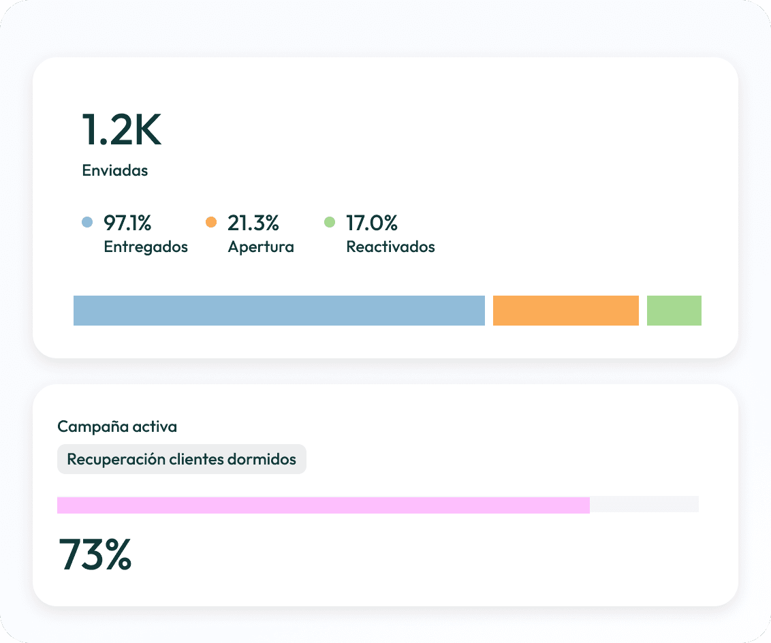Click the orange Apertura legend dot
Viewport: 771px width, 643px height.
point(211,222)
